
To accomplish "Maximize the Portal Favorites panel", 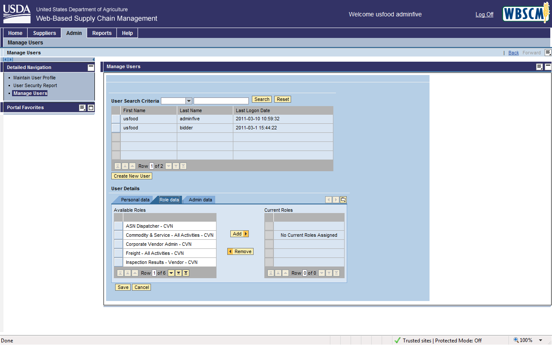I will tap(91, 108).
